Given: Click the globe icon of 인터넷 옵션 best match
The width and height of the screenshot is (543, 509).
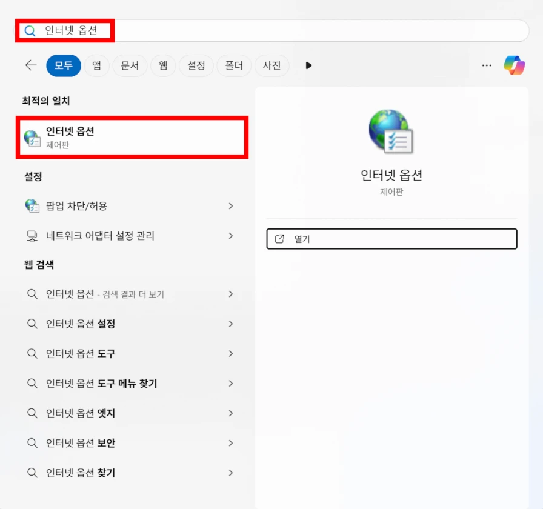Looking at the screenshot, I should tap(32, 138).
